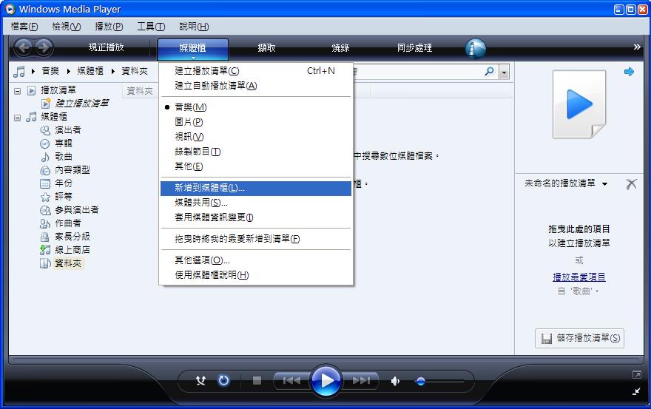Image resolution: width=651 pixels, height=409 pixels.
Task: Select 資料夾 in the library tree
Action: click(68, 263)
